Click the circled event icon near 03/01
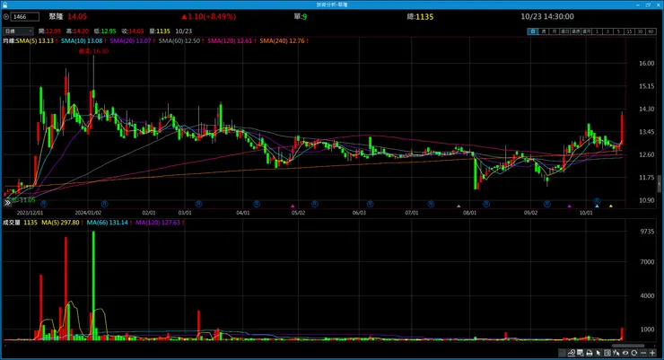This screenshot has width=664, height=360. click(198, 204)
